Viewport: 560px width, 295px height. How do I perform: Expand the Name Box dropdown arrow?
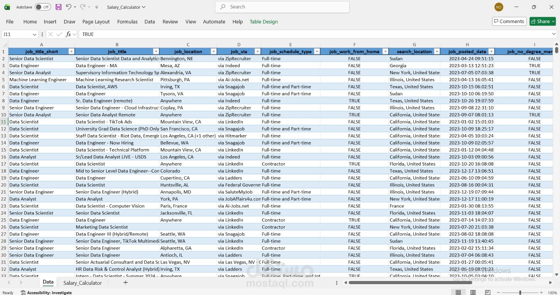34,34
